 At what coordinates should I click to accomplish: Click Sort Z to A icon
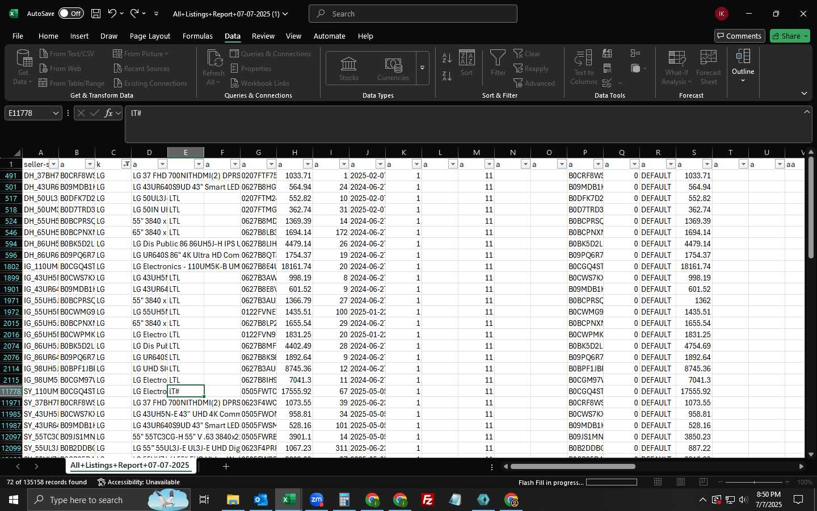tap(447, 76)
